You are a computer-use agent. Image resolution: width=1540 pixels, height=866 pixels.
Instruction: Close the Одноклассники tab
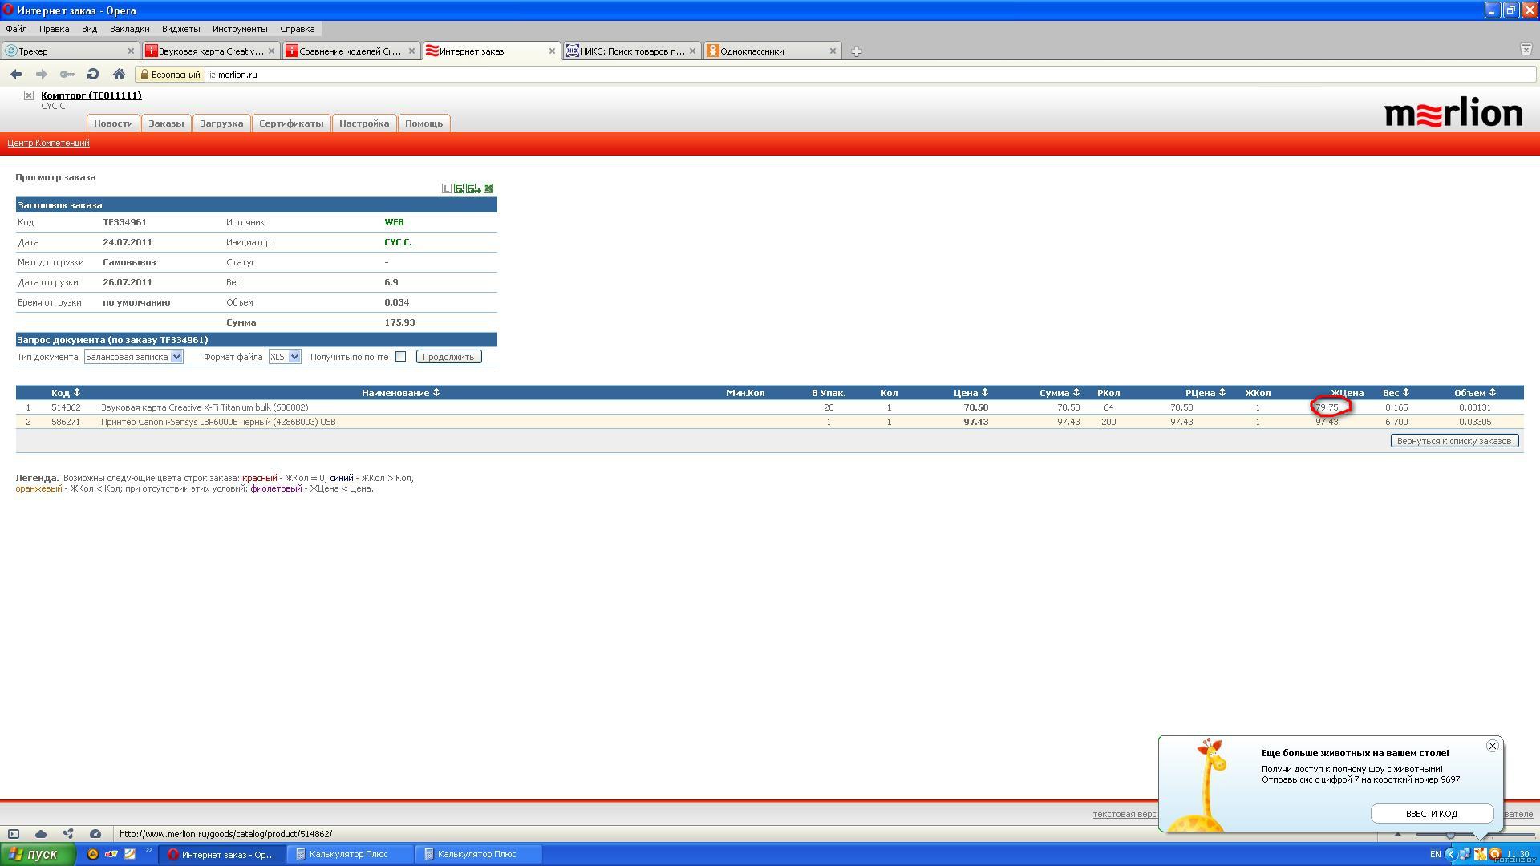(833, 51)
